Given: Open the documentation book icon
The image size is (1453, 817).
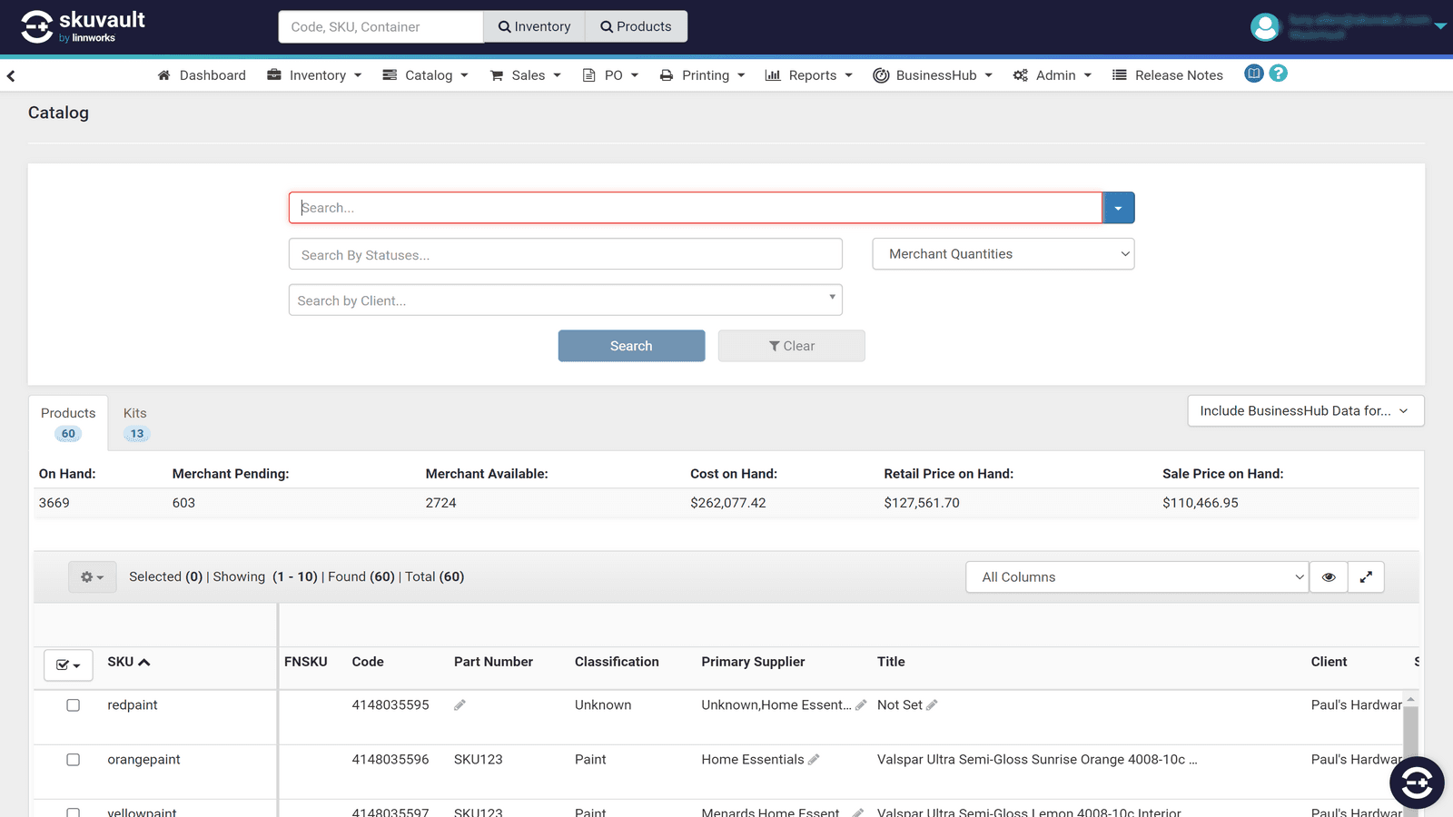Looking at the screenshot, I should click(x=1253, y=74).
